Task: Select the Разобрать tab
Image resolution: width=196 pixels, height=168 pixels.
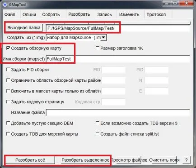Action: [x=79, y=14]
